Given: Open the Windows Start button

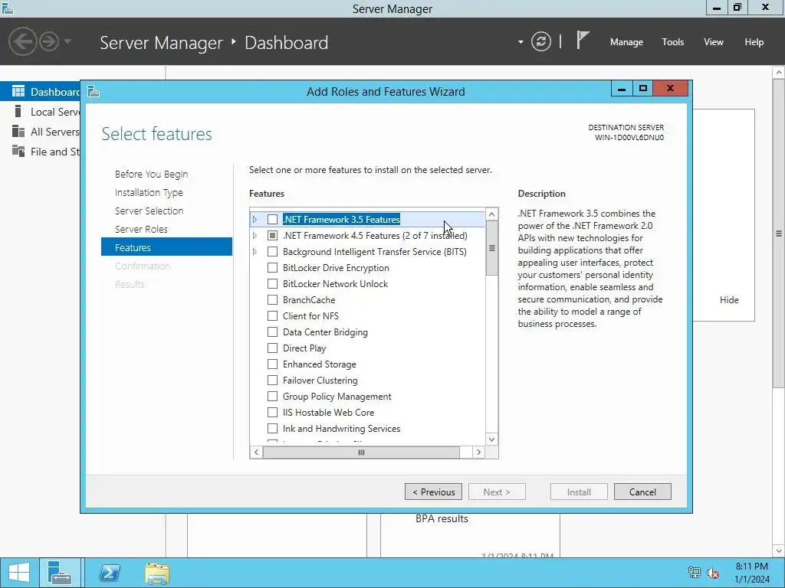Looking at the screenshot, I should point(19,573).
